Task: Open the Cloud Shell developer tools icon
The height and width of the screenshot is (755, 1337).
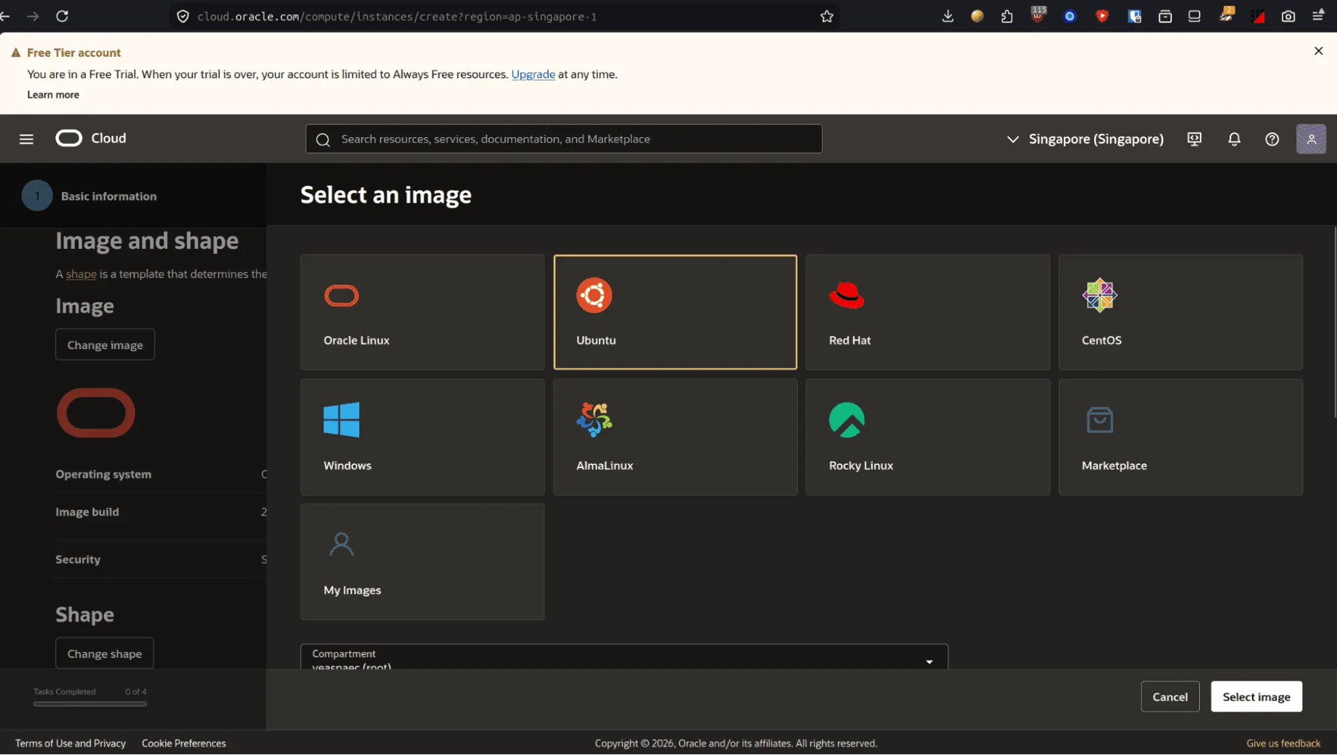Action: [x=1195, y=139]
